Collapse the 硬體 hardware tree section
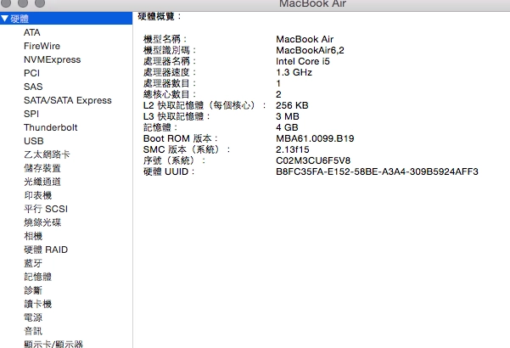 pyautogui.click(x=4, y=19)
